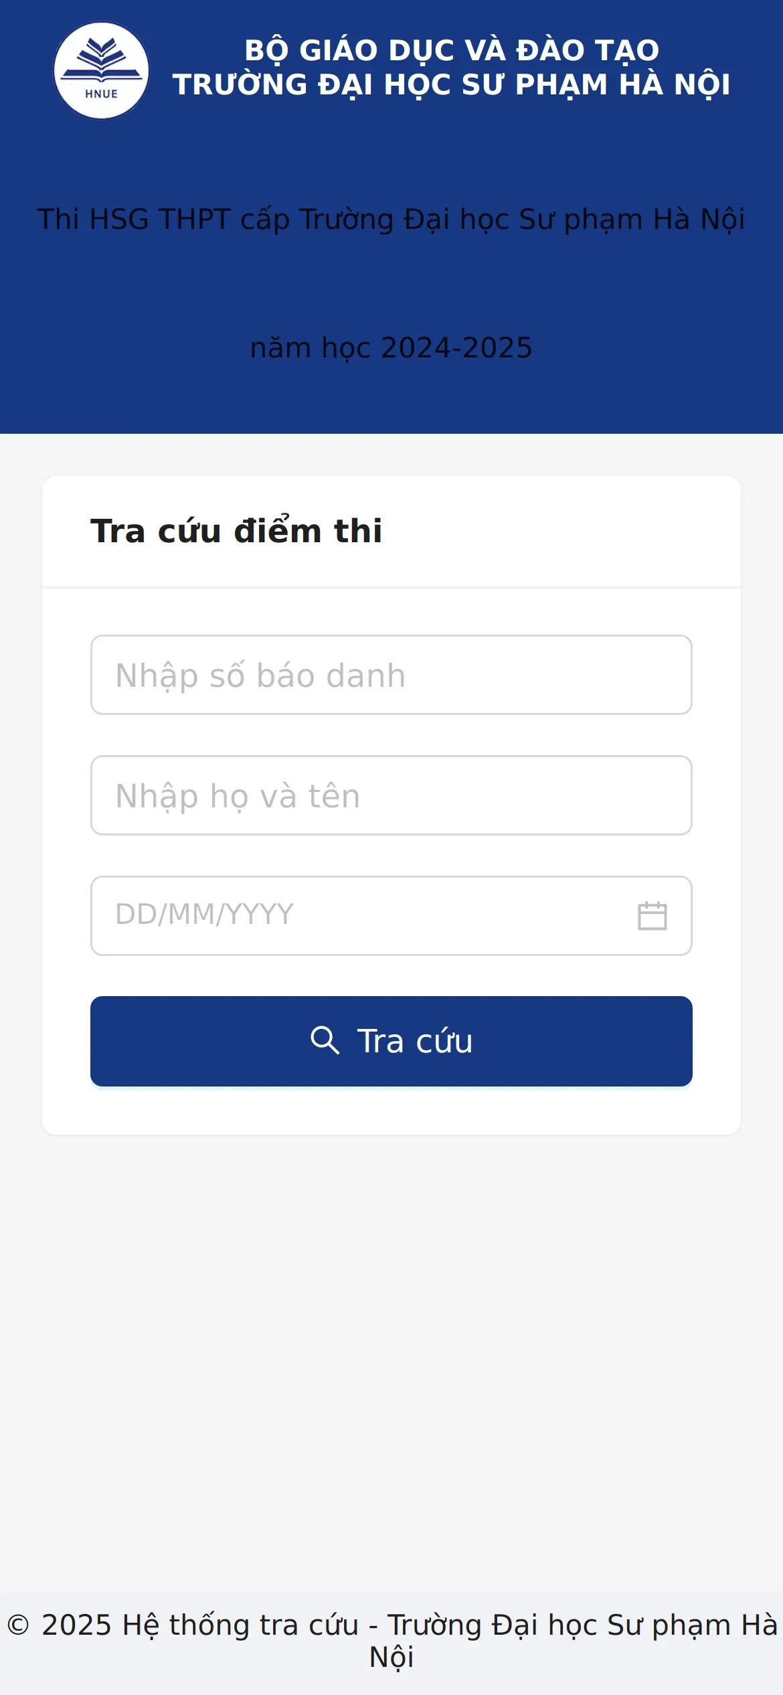Open the calendar date picker icon
The height and width of the screenshot is (1695, 783).
coord(652,916)
